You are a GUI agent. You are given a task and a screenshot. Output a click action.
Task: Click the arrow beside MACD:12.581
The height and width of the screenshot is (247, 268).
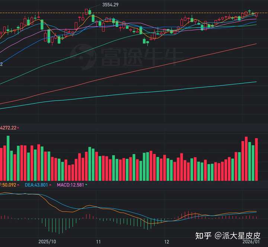pyautogui.click(x=87, y=185)
